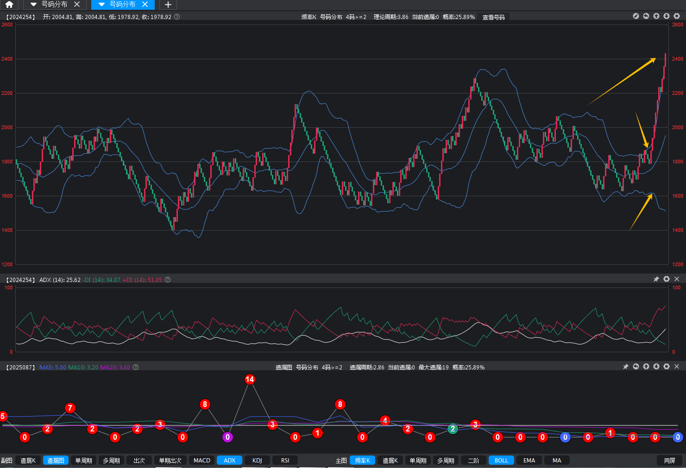Click down arrow in main chart header
This screenshot has height=468, width=686.
pyautogui.click(x=667, y=16)
